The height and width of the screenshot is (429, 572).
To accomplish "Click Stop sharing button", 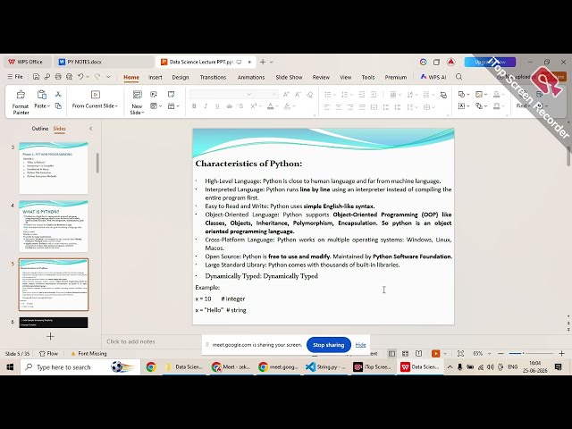I will point(328,345).
